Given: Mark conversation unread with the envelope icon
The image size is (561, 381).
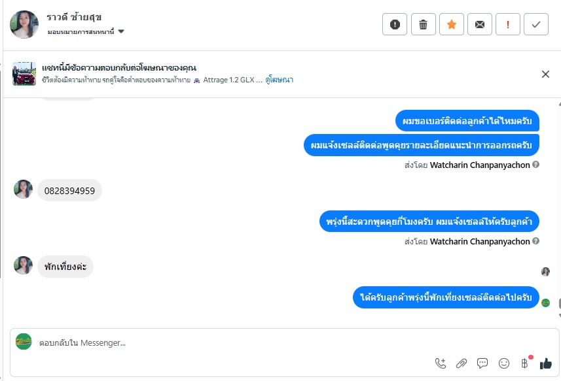Looking at the screenshot, I should pyautogui.click(x=480, y=25).
